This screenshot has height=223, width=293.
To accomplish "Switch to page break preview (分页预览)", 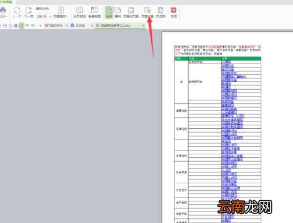I will coord(79,12).
